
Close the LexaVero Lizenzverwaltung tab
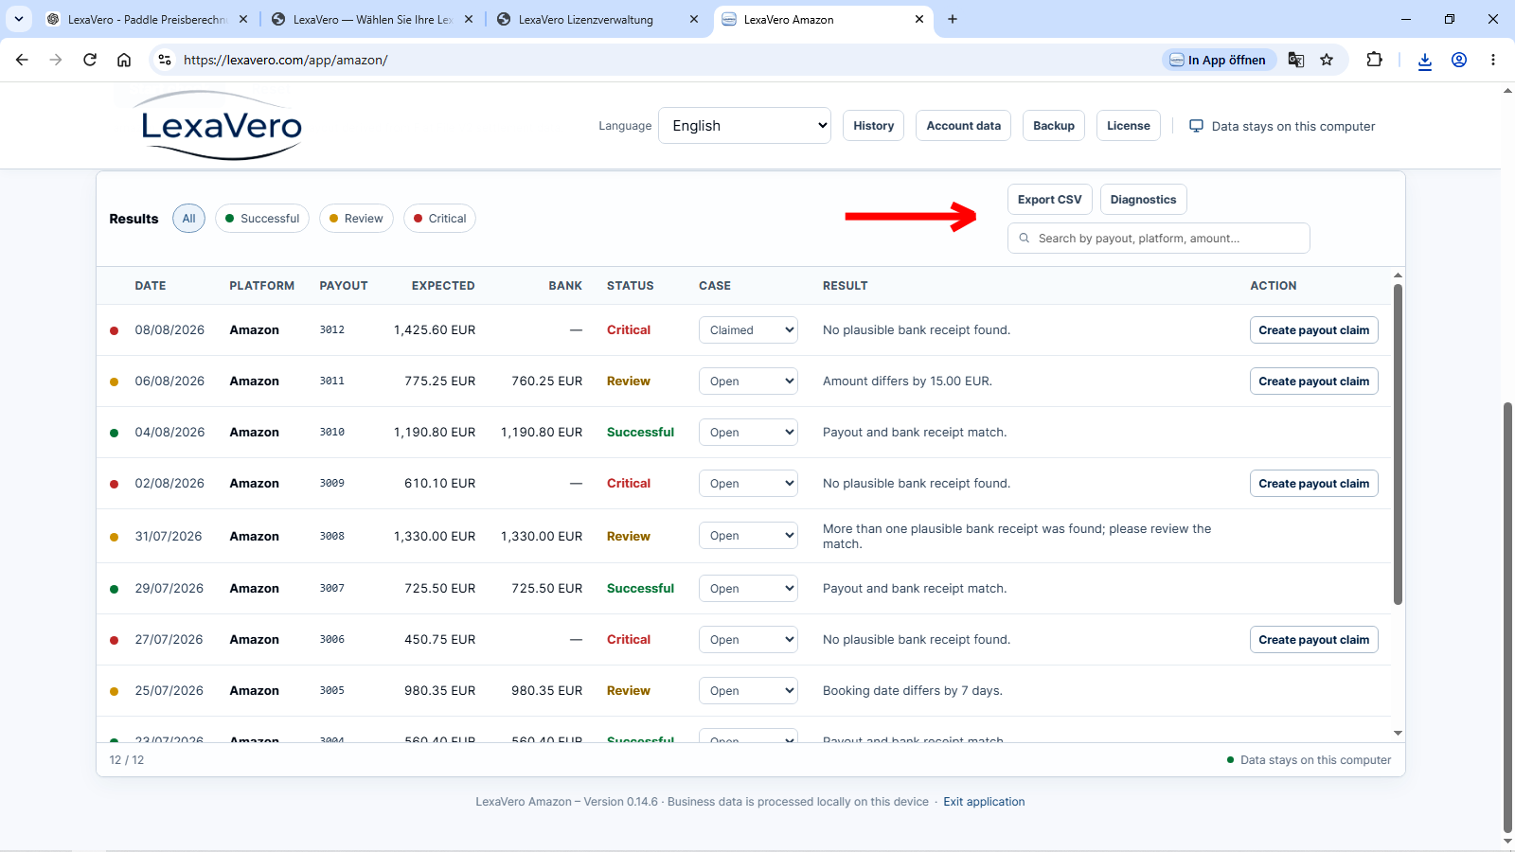[694, 19]
